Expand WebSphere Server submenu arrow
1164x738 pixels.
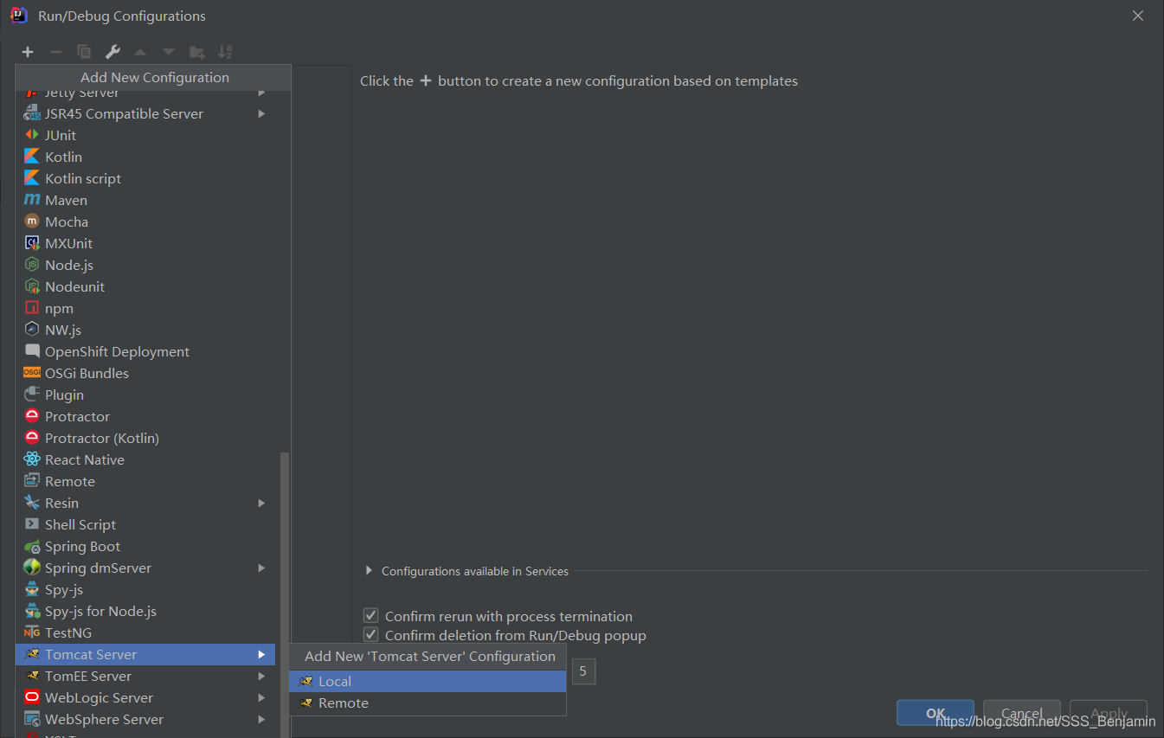click(261, 719)
